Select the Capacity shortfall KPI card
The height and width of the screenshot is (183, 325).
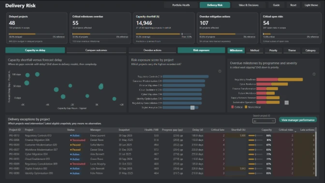point(164,28)
